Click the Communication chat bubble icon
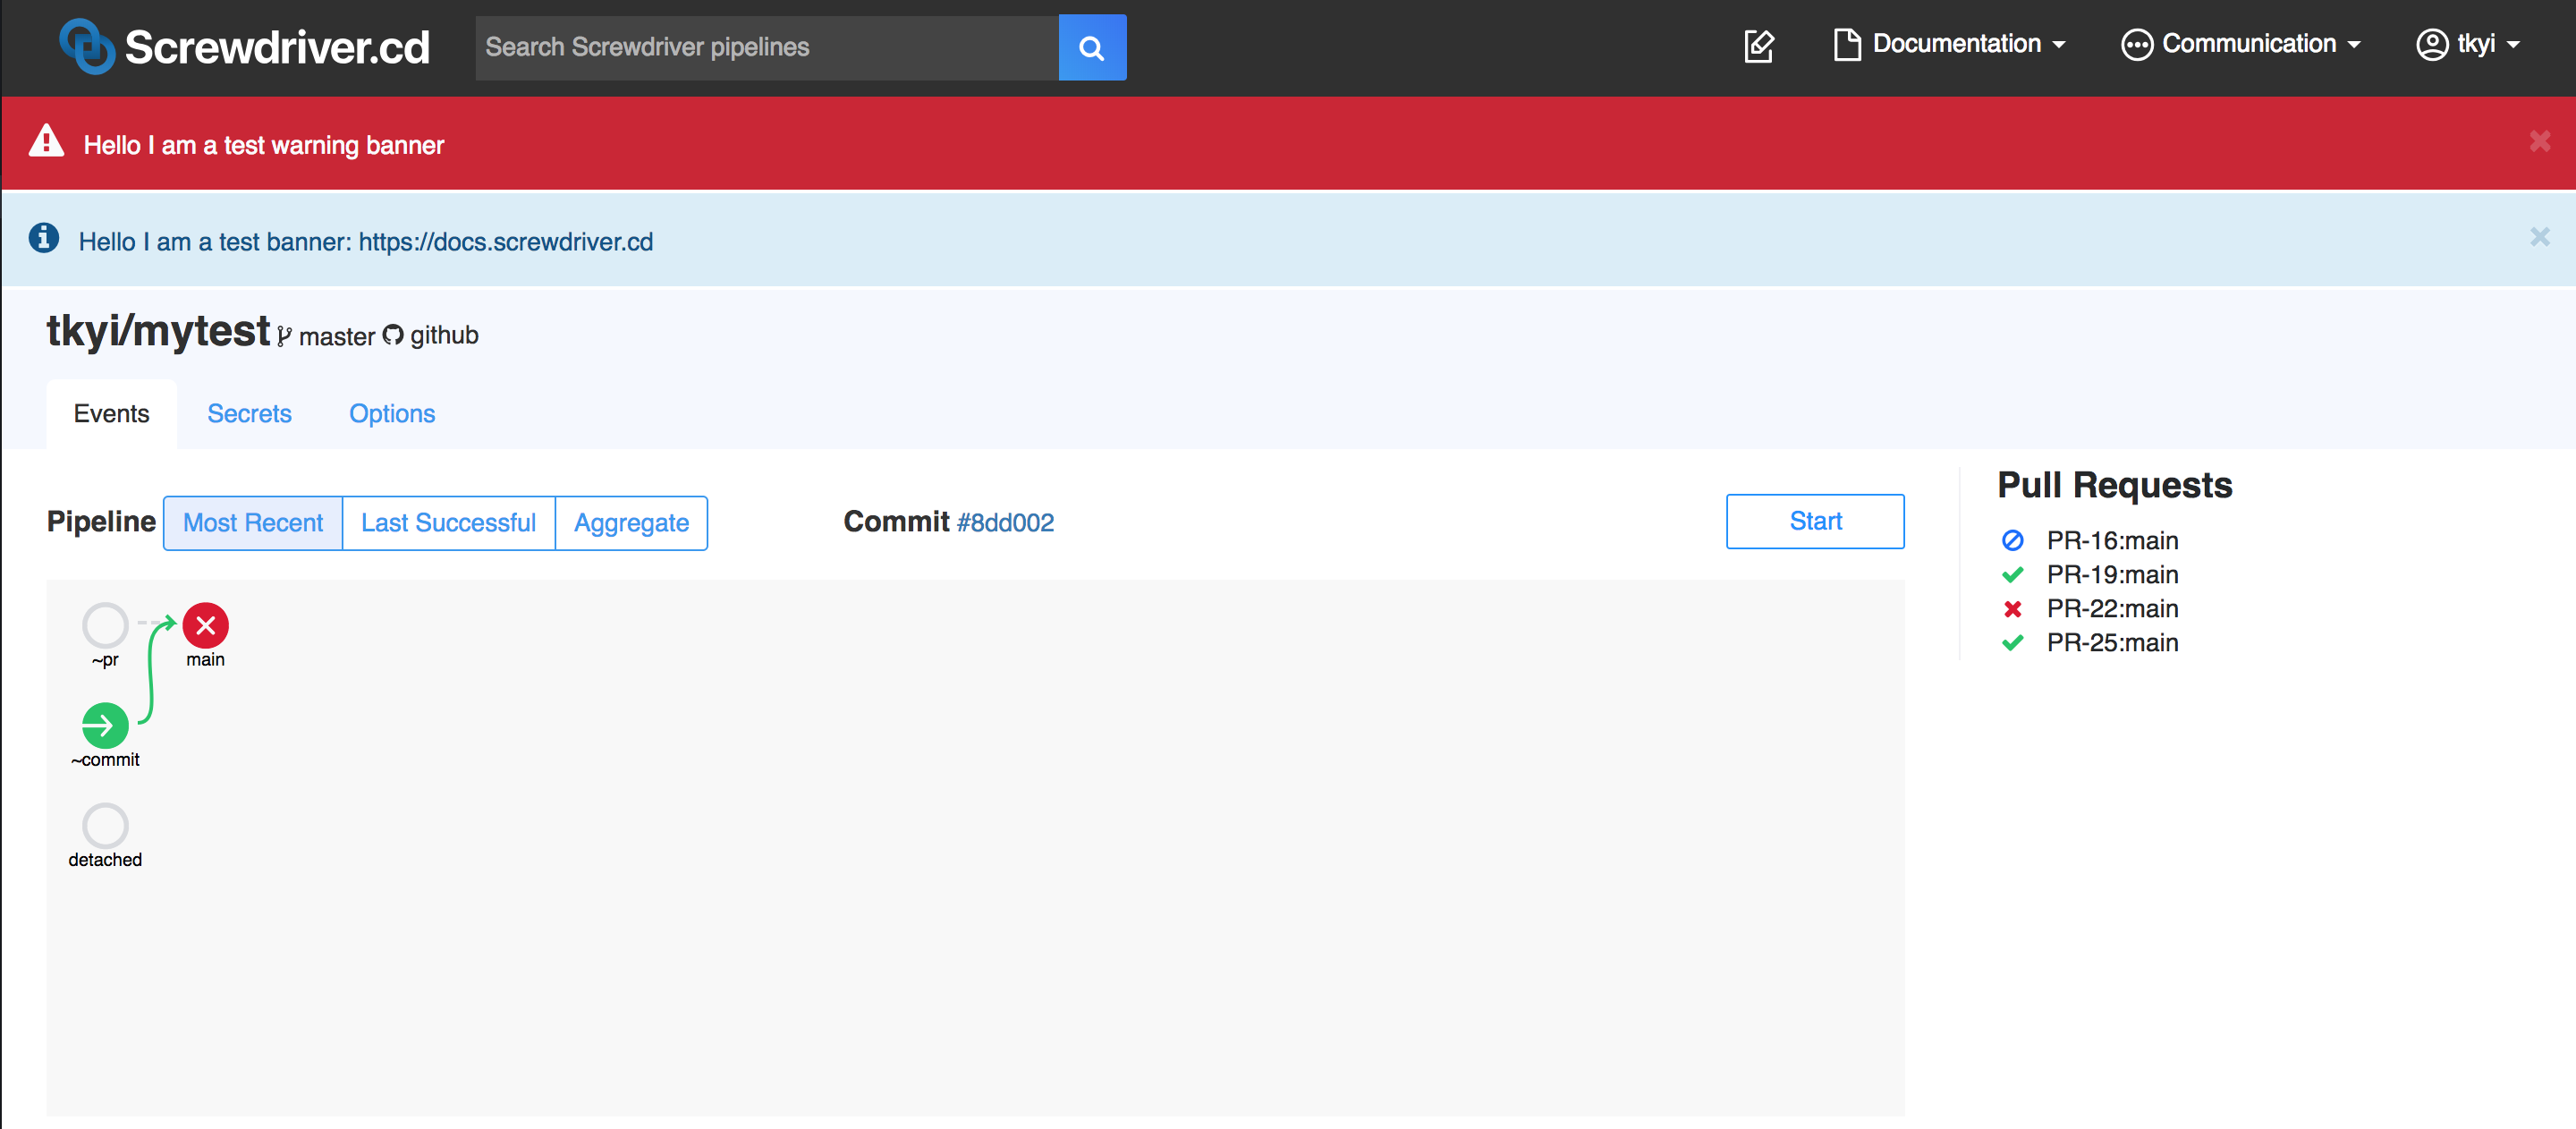The height and width of the screenshot is (1129, 2576). (2136, 45)
